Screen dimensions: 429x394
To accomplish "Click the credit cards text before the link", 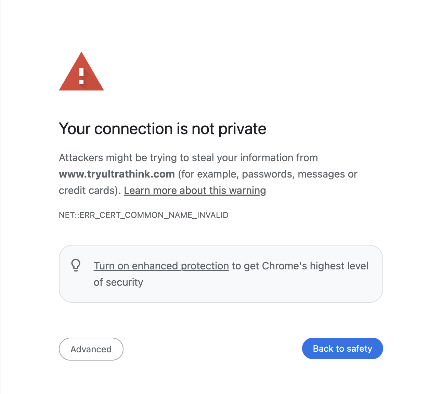I will [x=88, y=191].
